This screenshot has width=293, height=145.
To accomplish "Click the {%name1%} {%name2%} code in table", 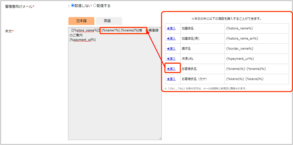I will [x=246, y=69].
